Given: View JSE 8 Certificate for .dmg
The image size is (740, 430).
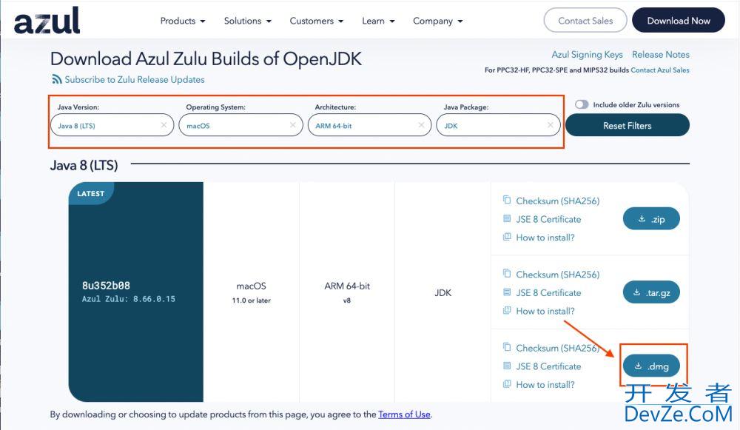Looking at the screenshot, I should [x=548, y=366].
